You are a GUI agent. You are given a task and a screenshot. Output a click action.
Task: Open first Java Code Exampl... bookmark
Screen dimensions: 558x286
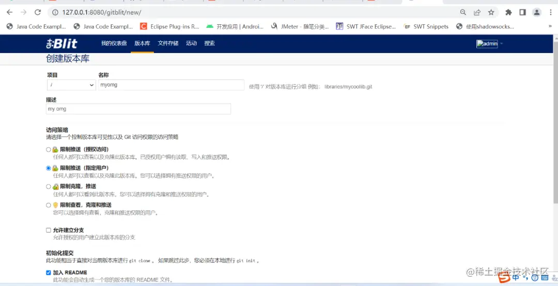[36, 26]
